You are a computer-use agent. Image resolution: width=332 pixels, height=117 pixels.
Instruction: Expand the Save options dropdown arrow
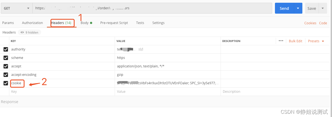(x=323, y=8)
